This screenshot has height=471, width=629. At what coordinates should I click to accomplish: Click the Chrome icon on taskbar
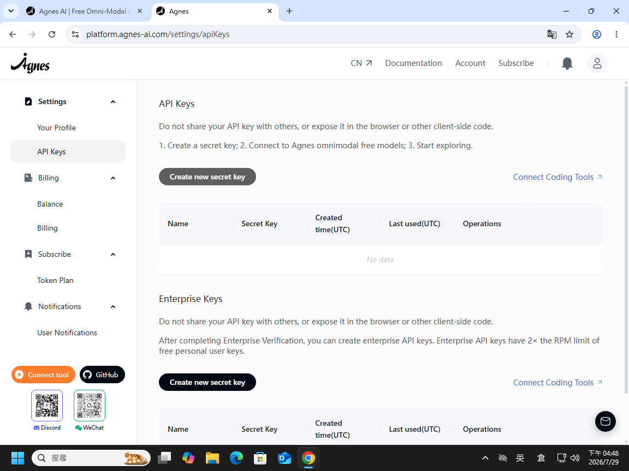click(x=308, y=458)
